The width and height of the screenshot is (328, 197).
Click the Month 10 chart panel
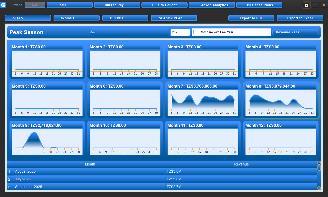click(x=125, y=139)
